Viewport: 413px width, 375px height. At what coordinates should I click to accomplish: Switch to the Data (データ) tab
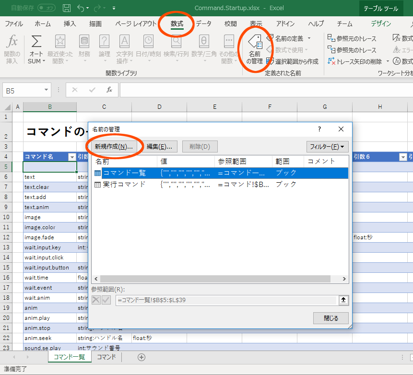tap(203, 23)
